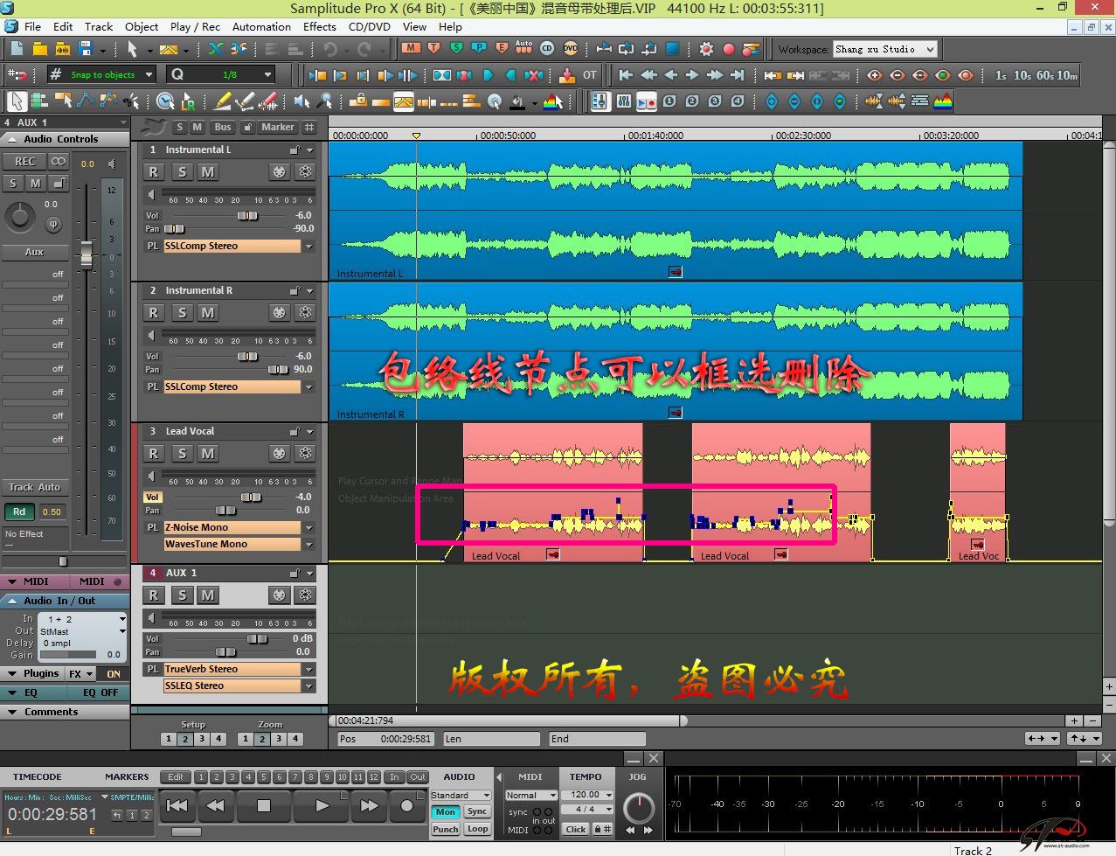Jump to project start arrow icon
1116x856 pixels.
pyautogui.click(x=626, y=75)
